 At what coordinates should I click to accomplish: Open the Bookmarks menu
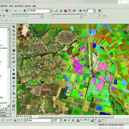(19, 6)
